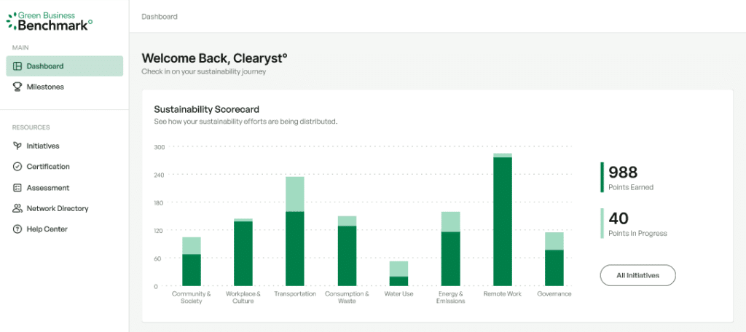Click the Help Center question mark icon
Viewport: 746px width, 332px height.
[x=17, y=229]
